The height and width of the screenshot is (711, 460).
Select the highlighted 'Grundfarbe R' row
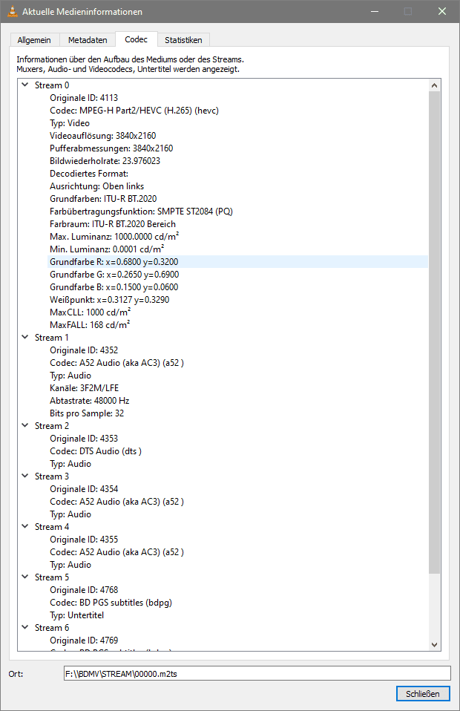237,262
